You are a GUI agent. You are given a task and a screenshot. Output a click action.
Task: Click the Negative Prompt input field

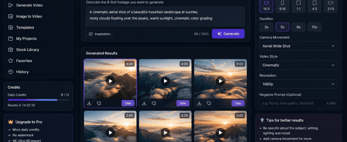coord(298,103)
